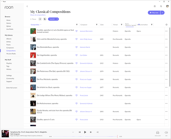
Task: Open column settings gear icon
Action: [167, 24]
